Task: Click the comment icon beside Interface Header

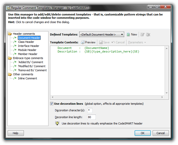Action: coord(15,46)
